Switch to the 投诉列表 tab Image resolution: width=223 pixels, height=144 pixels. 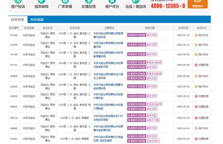tap(18, 20)
